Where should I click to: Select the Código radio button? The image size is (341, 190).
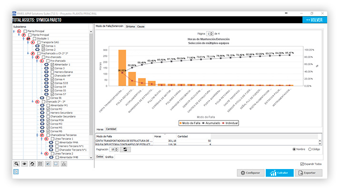tap(310, 150)
